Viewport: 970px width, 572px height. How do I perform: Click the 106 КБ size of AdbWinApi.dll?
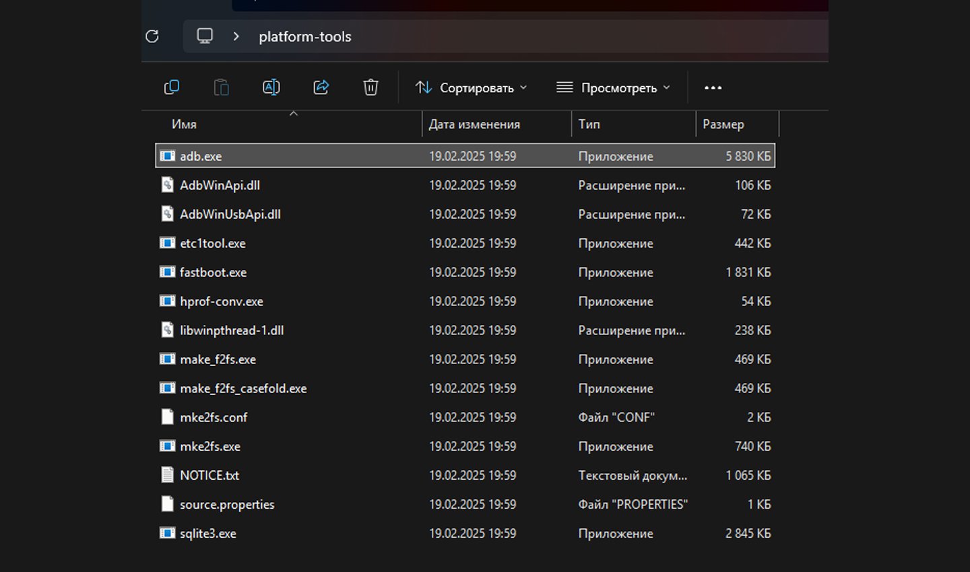[x=753, y=185]
